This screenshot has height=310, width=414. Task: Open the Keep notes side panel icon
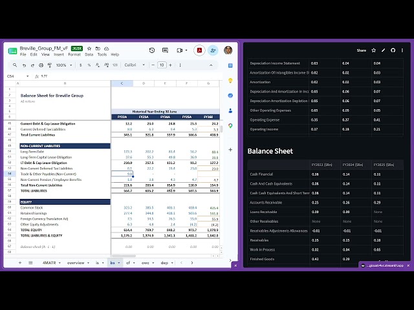(230, 80)
